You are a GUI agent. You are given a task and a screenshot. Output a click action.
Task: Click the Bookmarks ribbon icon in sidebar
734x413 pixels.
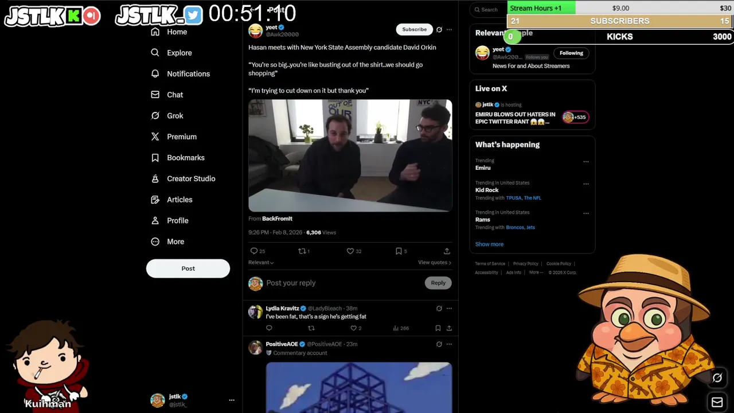pos(155,157)
